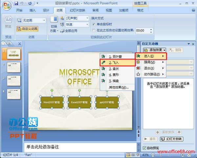197x158 pixels.
Task: Open Custom Animation (自定义动画) button
Action: coord(27,29)
